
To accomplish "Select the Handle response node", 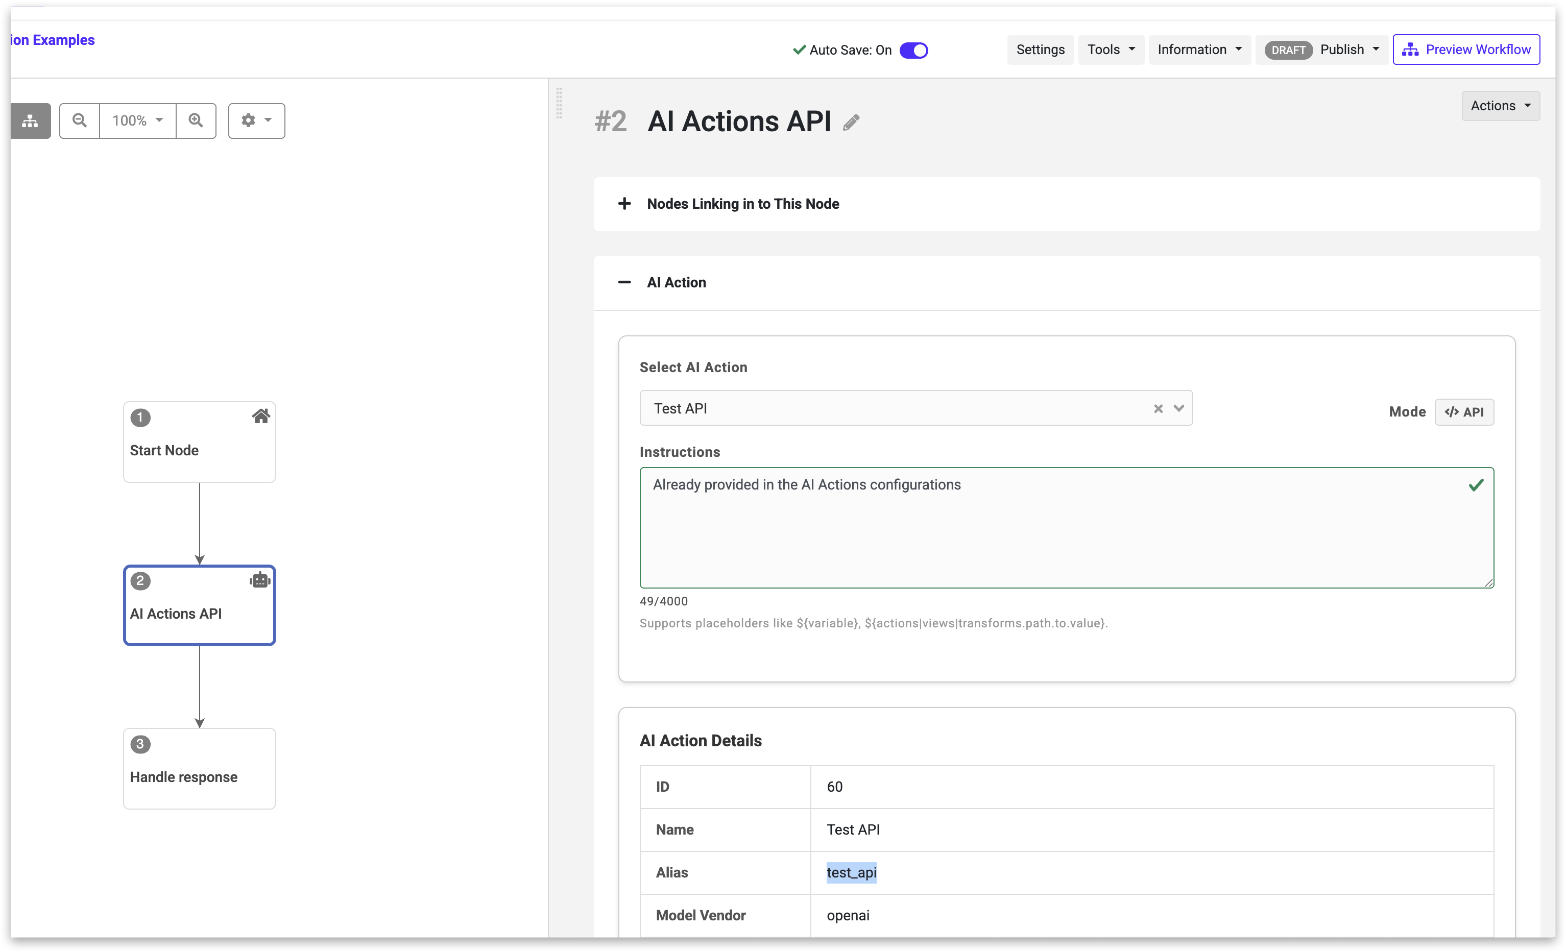I will [199, 768].
